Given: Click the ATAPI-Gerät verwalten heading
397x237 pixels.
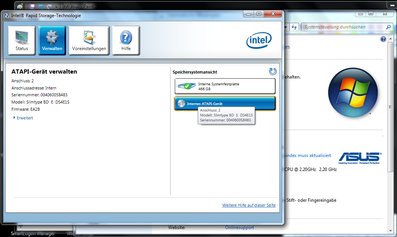Looking at the screenshot, I should tap(44, 72).
